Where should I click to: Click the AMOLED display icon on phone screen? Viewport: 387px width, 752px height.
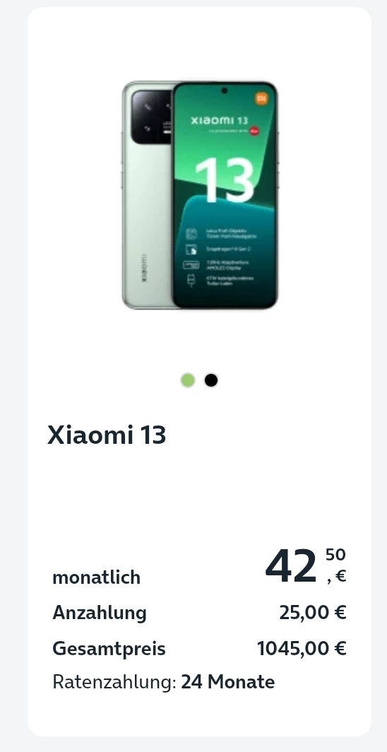191,265
